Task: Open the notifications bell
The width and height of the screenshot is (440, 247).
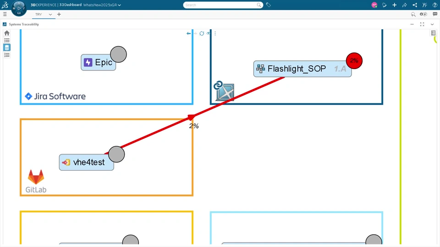Action: [x=385, y=5]
